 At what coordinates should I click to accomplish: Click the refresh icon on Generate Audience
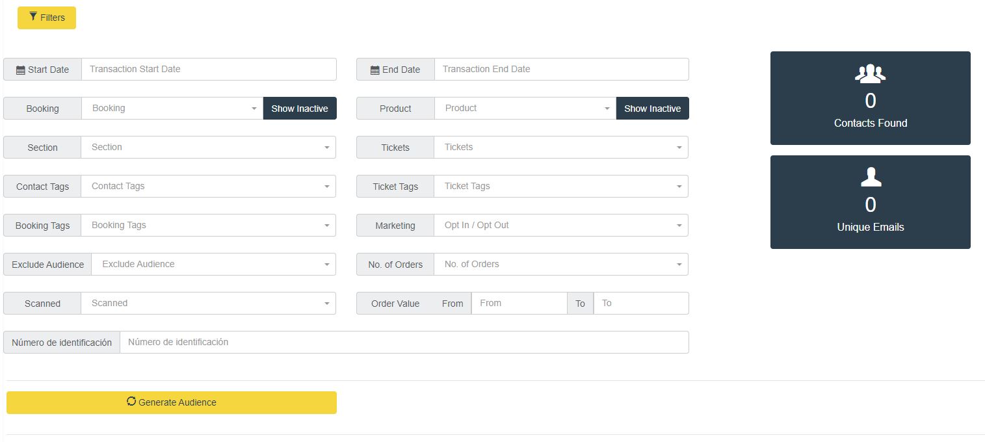[131, 402]
